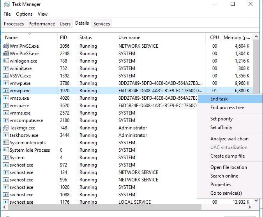Click the vmcompute.exe process icon
Image resolution: width=263 pixels, height=217 pixels.
pos(6,120)
